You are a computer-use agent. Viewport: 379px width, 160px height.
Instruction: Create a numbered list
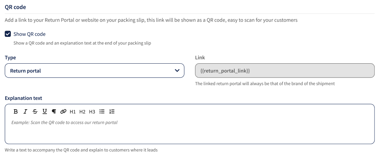(112, 111)
